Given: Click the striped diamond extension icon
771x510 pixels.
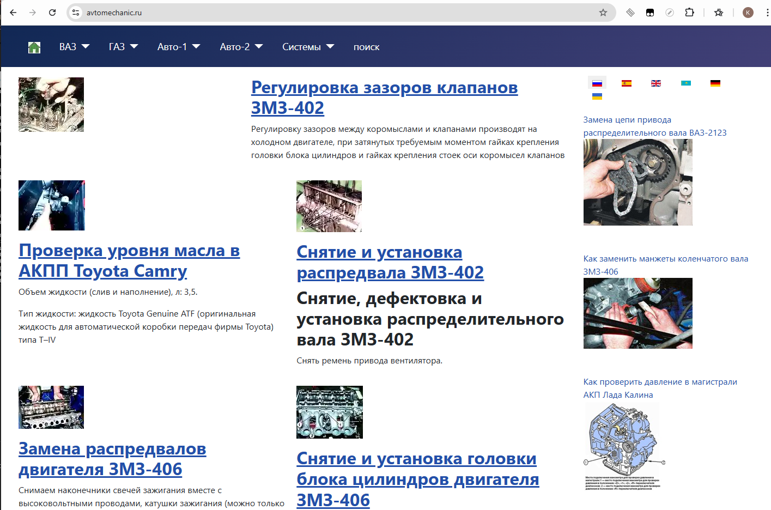Looking at the screenshot, I should coord(630,13).
